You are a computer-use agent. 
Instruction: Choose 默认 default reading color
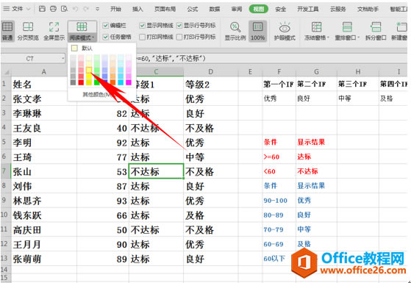click(x=82, y=49)
